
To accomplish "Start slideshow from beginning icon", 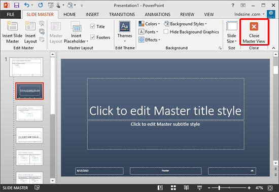I will click(x=51, y=6).
